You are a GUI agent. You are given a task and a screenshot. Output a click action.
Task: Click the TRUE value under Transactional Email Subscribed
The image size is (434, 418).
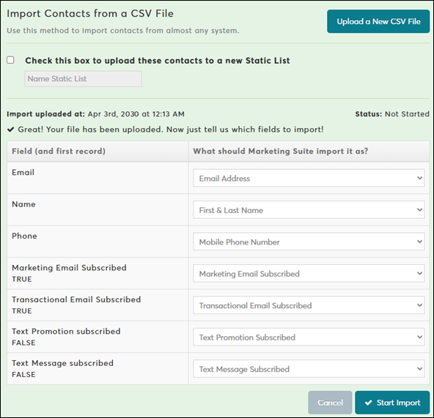coord(22,311)
